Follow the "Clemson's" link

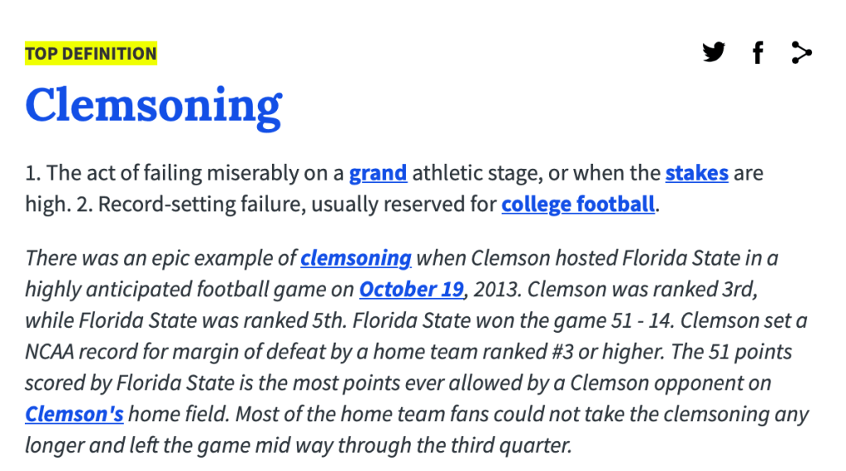point(74,414)
